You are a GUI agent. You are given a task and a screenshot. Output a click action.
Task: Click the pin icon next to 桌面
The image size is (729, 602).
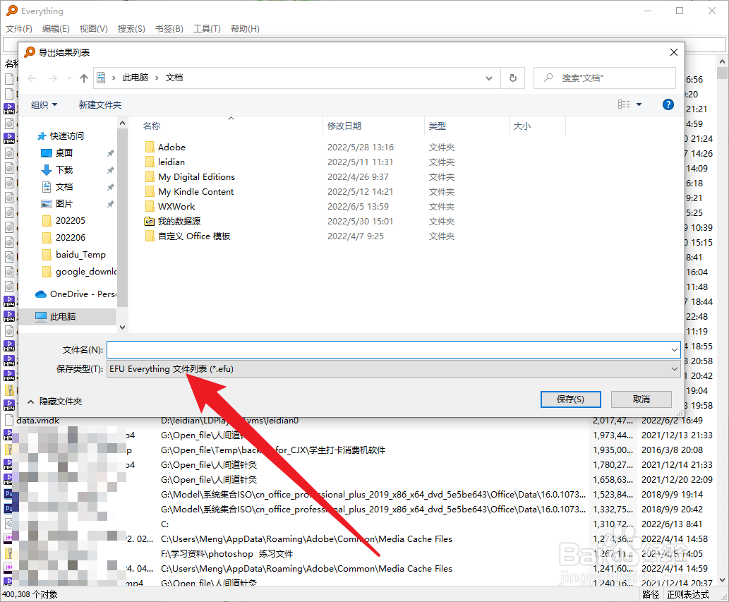pyautogui.click(x=110, y=153)
